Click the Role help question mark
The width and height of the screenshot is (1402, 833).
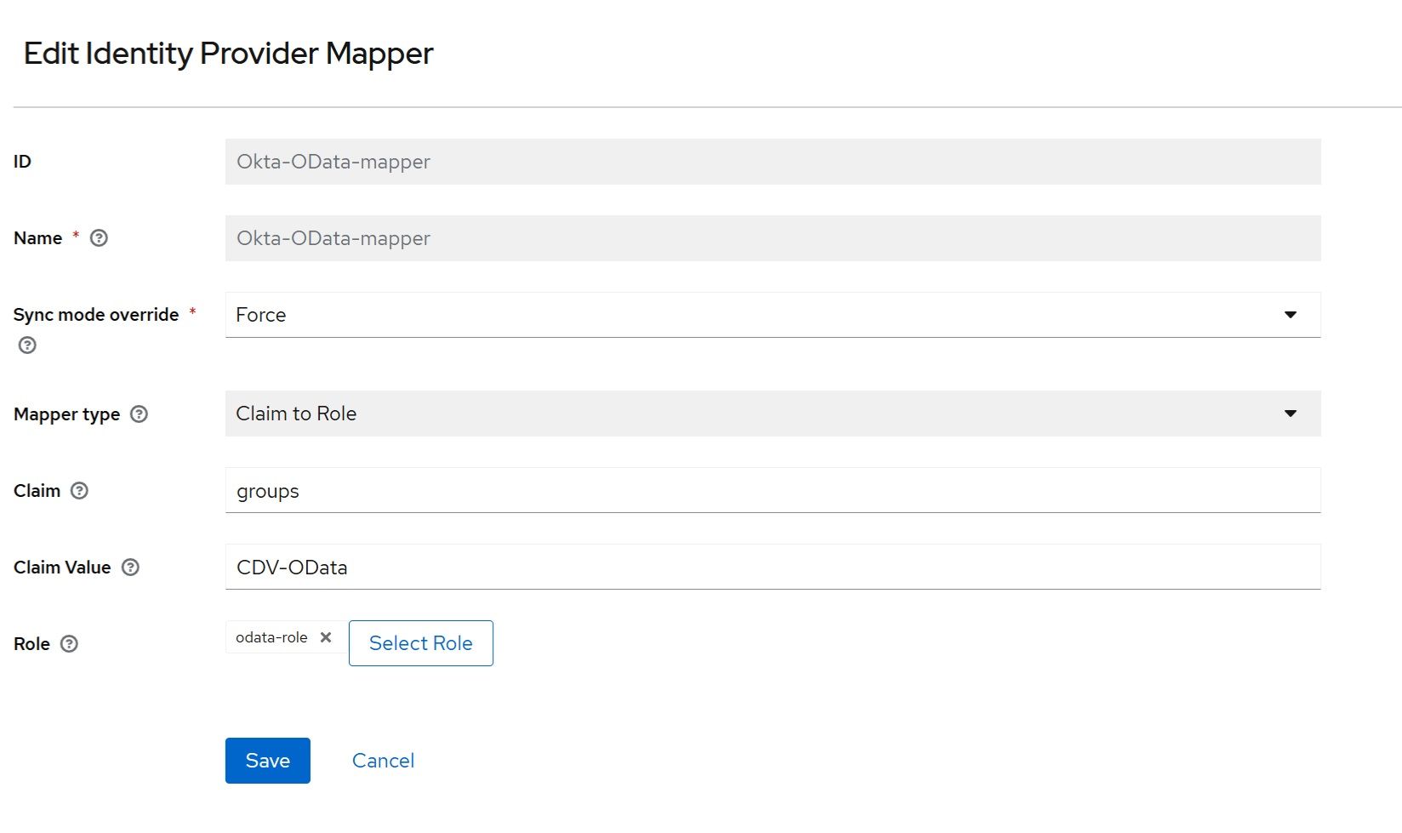pos(70,644)
